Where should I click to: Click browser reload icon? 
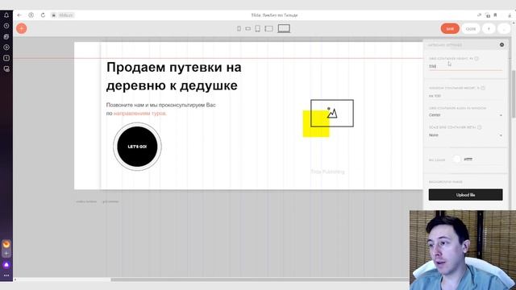(x=43, y=15)
